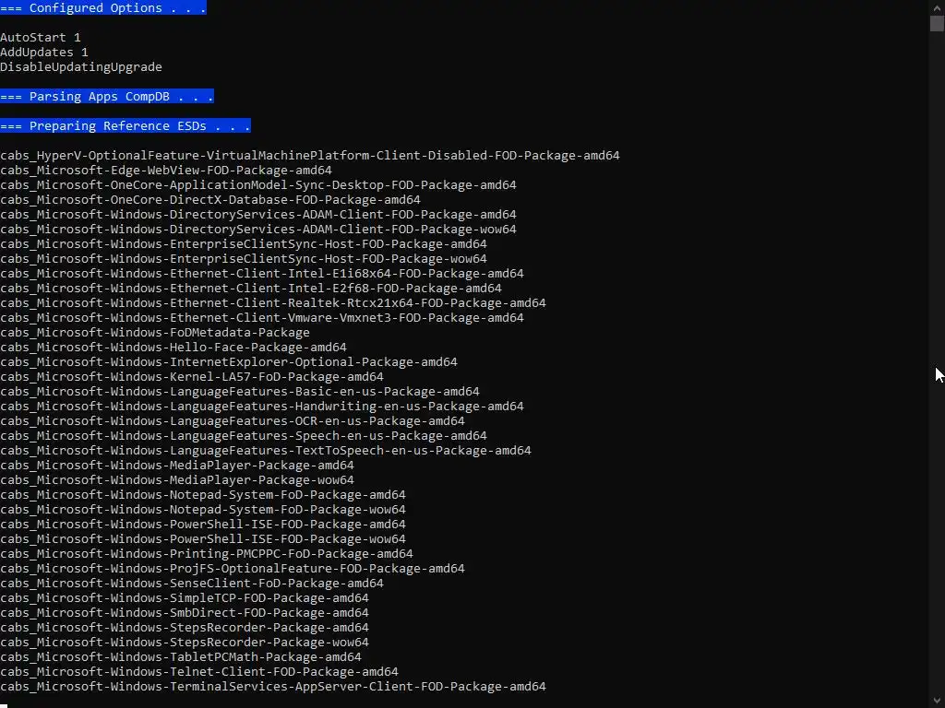Click the Hello-Face package line

tap(173, 348)
